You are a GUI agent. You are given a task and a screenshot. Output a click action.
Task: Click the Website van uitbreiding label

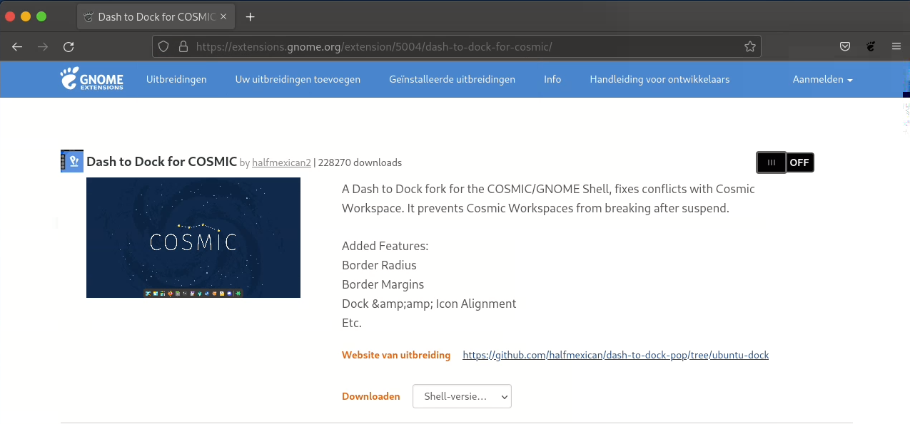[396, 355]
